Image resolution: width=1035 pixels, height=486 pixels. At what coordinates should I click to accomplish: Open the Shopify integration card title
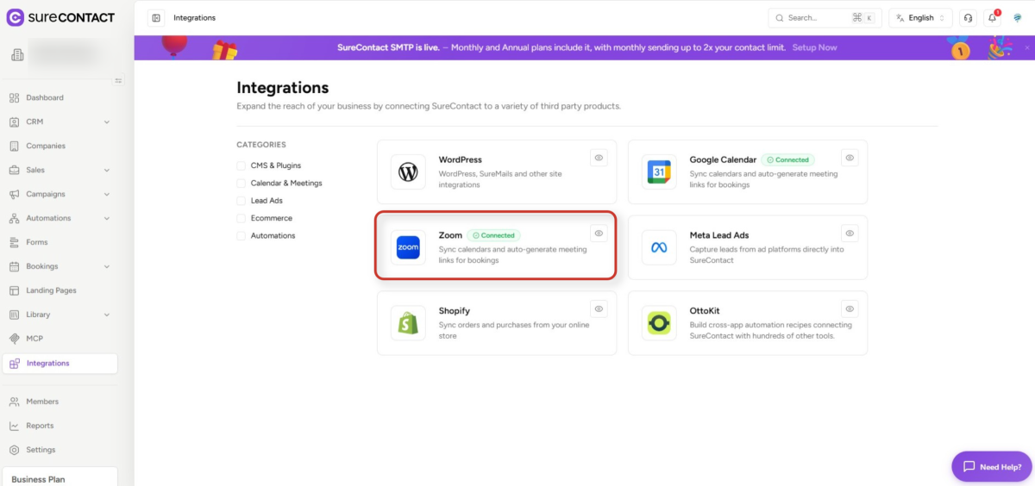tap(455, 311)
